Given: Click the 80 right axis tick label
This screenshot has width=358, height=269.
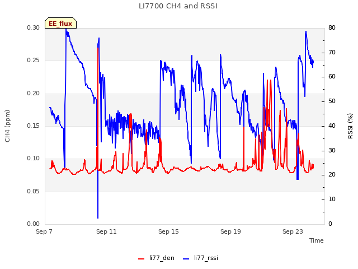Looking at the screenshot, I should 332,27.
